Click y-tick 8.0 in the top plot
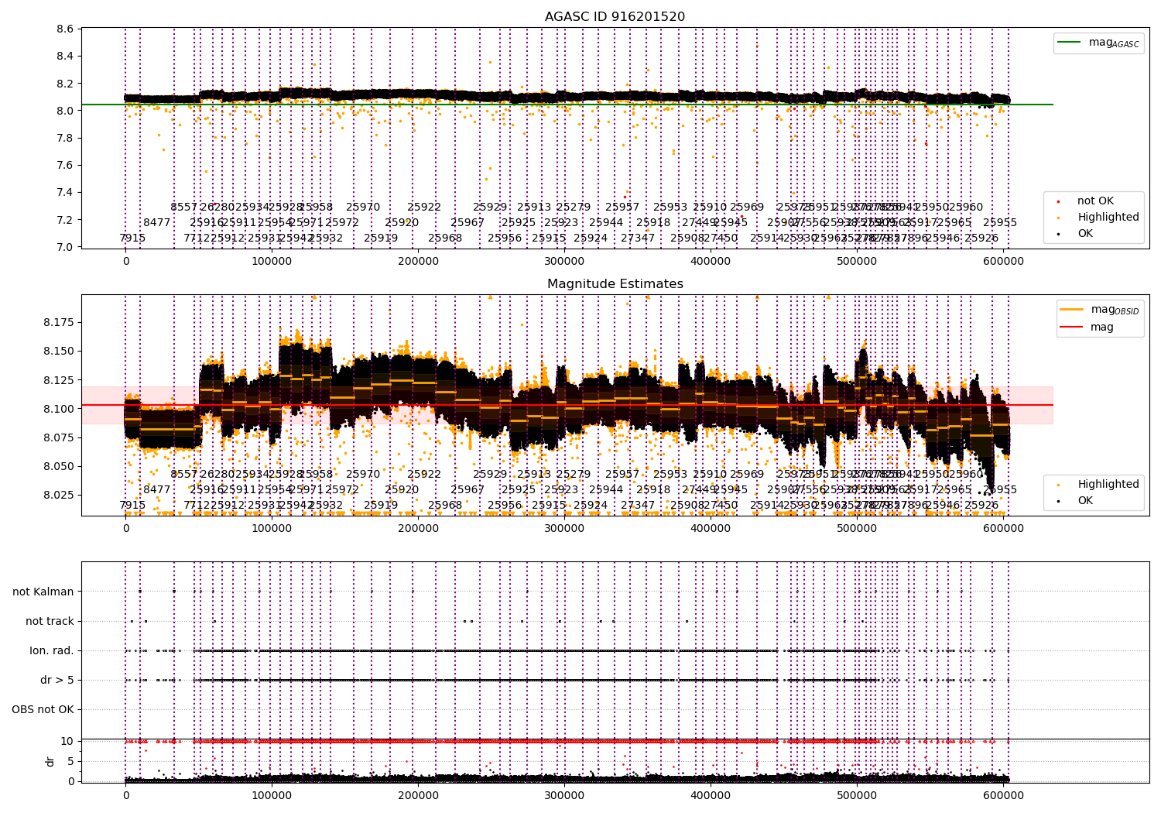The image size is (1161, 813). [66, 111]
